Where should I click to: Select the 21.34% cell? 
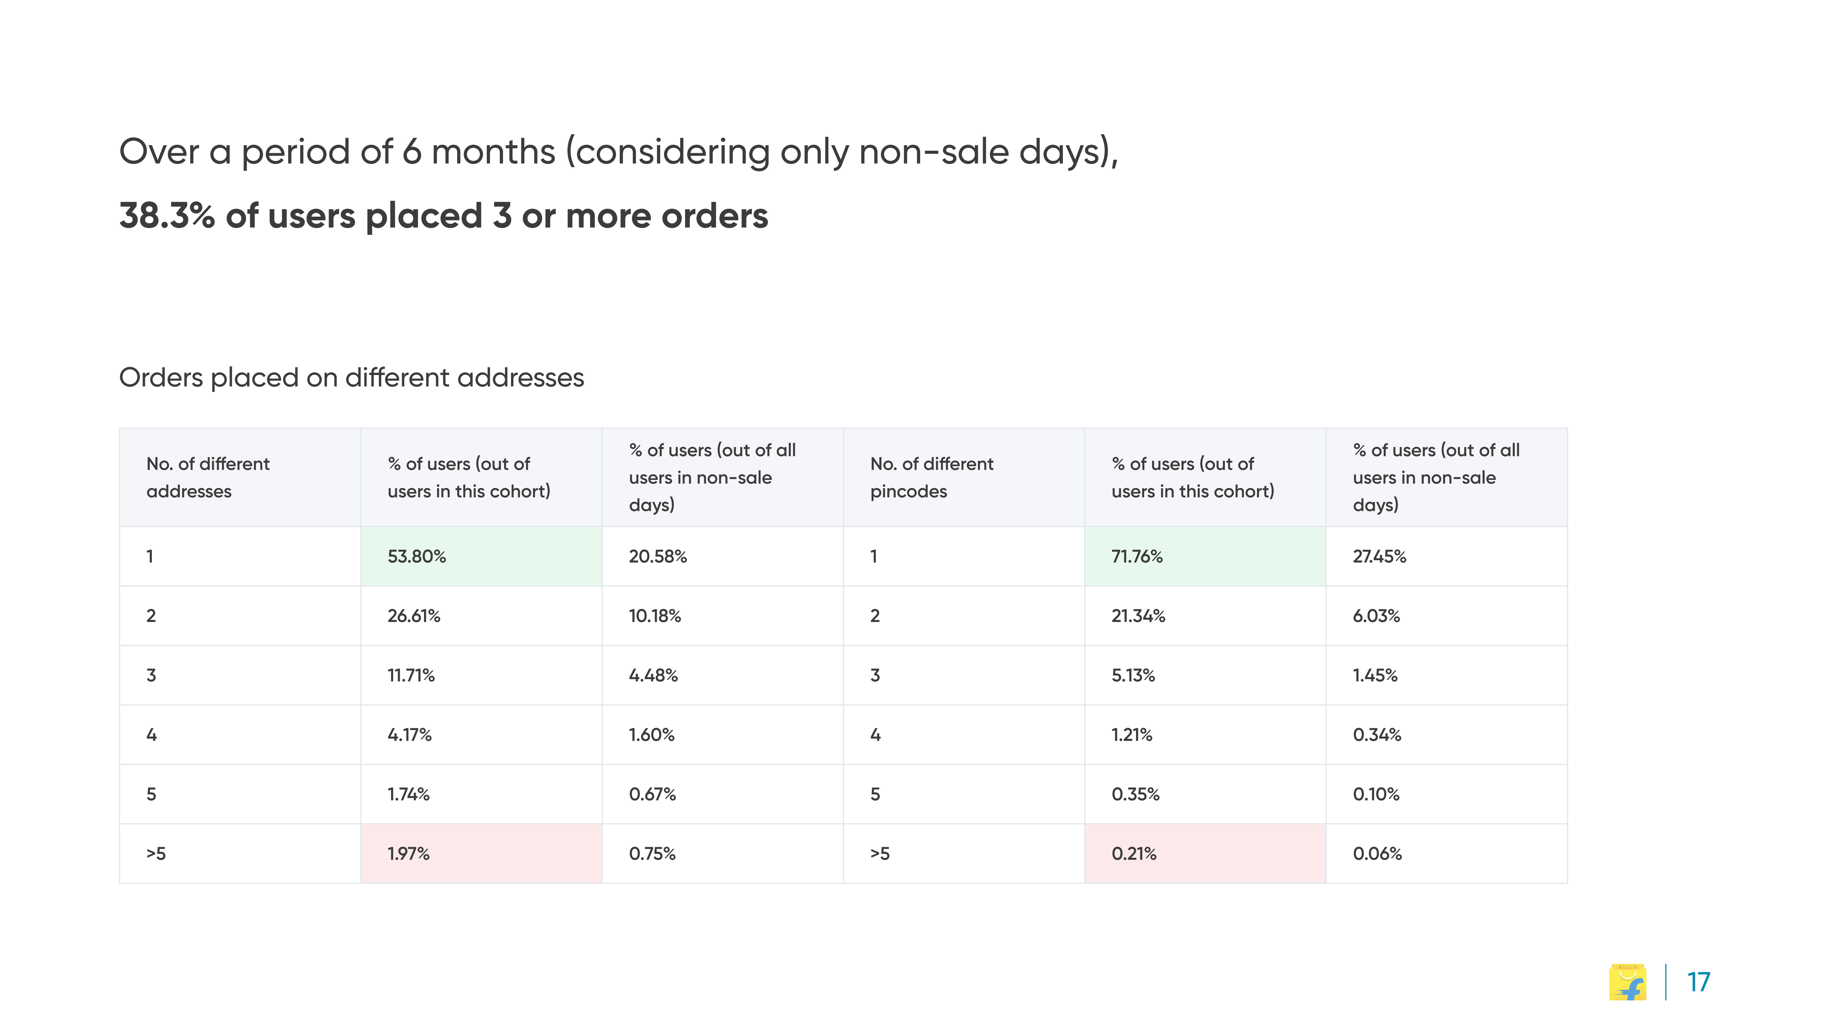[x=1205, y=616]
